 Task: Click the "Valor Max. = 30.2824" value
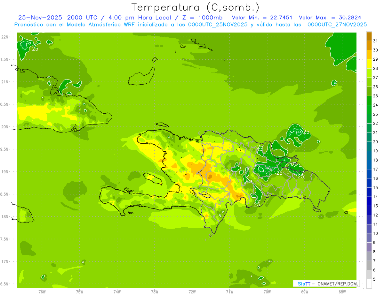330,18
